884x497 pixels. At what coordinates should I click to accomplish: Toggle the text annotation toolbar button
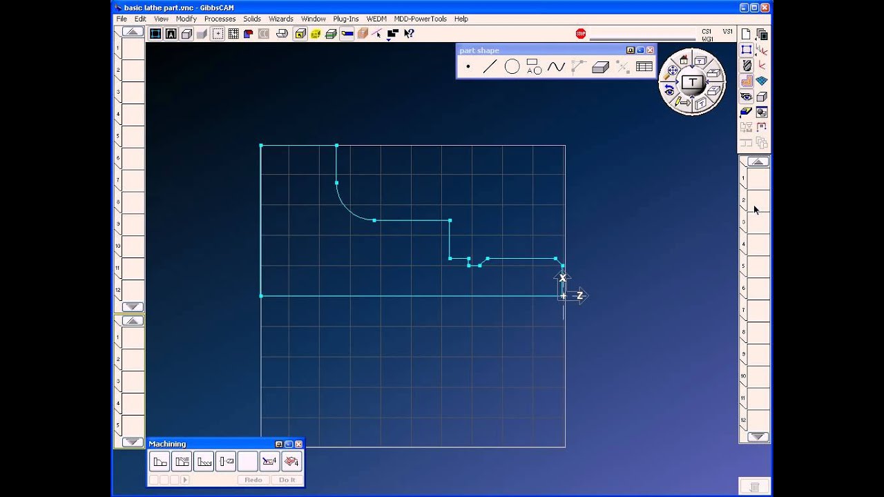(171, 34)
